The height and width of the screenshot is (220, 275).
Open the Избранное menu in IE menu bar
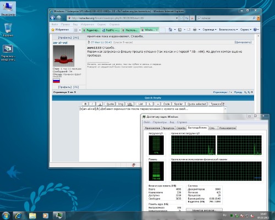(x=87, y=24)
